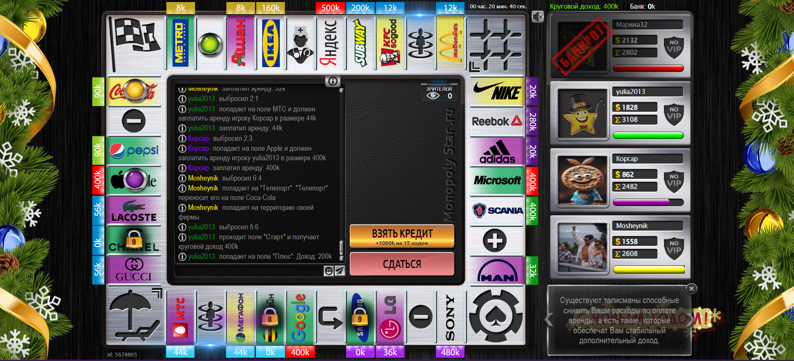Select the Gucci property cell
Viewport: 794px width, 361px height.
[x=134, y=270]
